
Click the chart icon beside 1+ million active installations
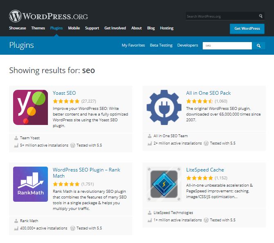pos(149,220)
